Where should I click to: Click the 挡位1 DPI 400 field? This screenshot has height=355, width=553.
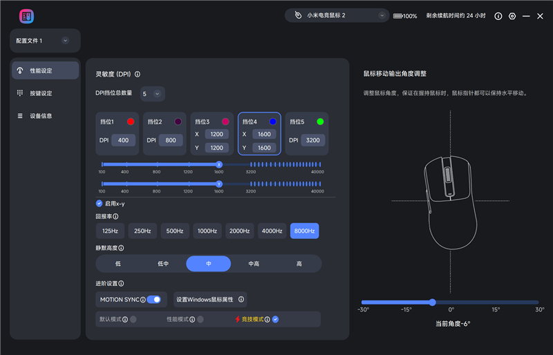pyautogui.click(x=123, y=140)
